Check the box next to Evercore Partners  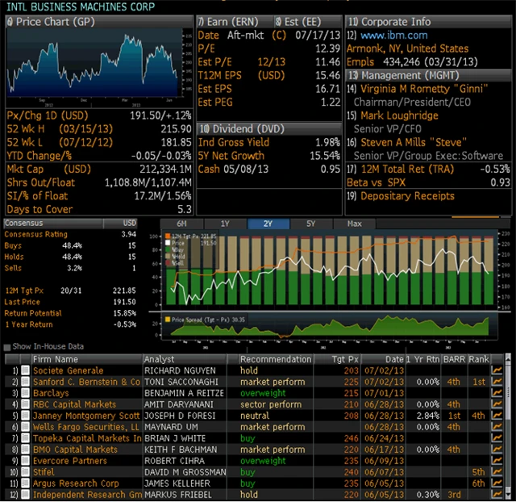pos(25,461)
